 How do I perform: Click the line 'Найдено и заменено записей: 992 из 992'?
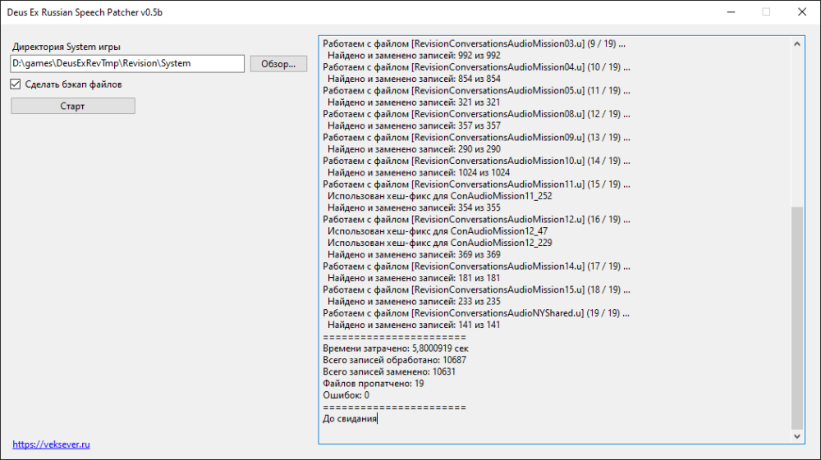coord(414,56)
